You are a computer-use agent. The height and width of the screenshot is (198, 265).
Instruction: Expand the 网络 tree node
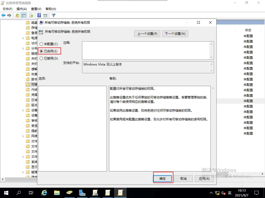(23, 136)
